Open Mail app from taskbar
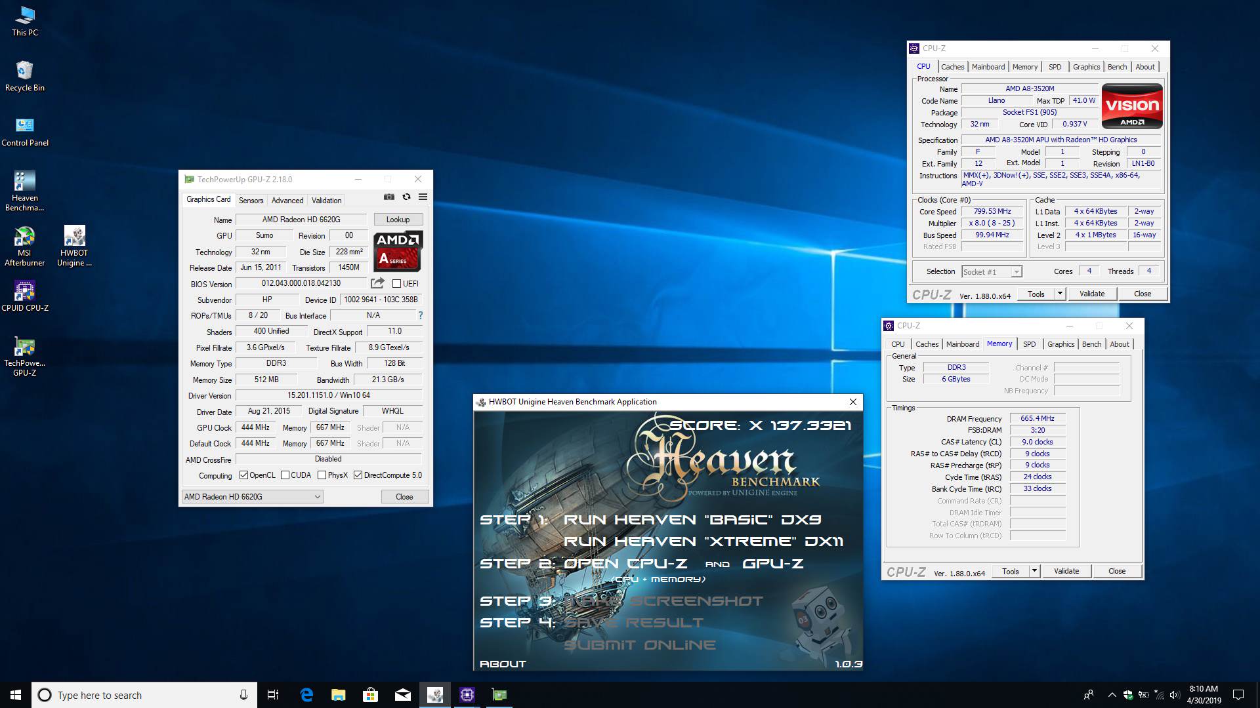This screenshot has height=708, width=1260. pos(402,695)
